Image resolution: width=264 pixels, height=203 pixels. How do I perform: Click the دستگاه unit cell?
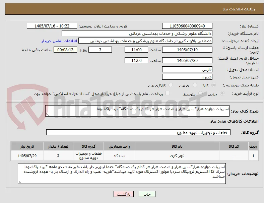pyautogui.click(x=119, y=156)
